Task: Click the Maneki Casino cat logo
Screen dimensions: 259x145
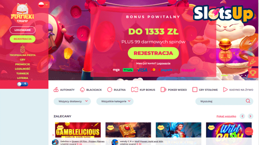Action: point(23,13)
